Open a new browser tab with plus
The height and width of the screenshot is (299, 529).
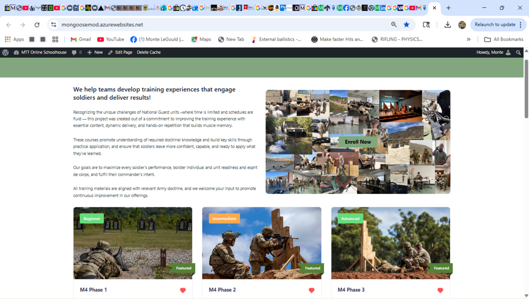[448, 8]
